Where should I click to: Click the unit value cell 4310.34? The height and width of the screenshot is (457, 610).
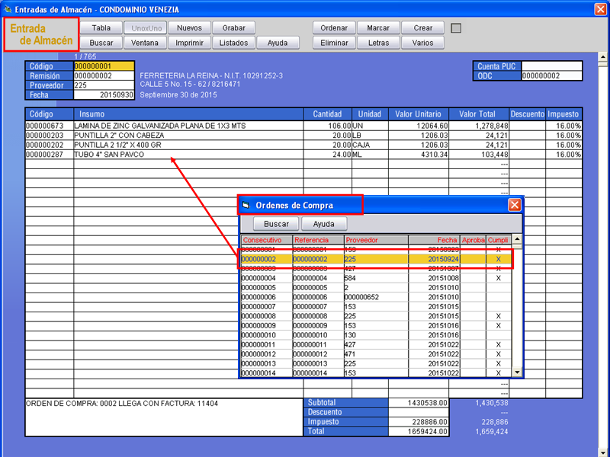418,155
